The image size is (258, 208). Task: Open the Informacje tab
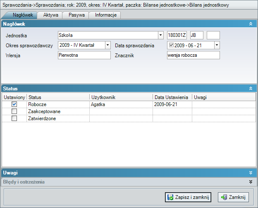coord(105,15)
